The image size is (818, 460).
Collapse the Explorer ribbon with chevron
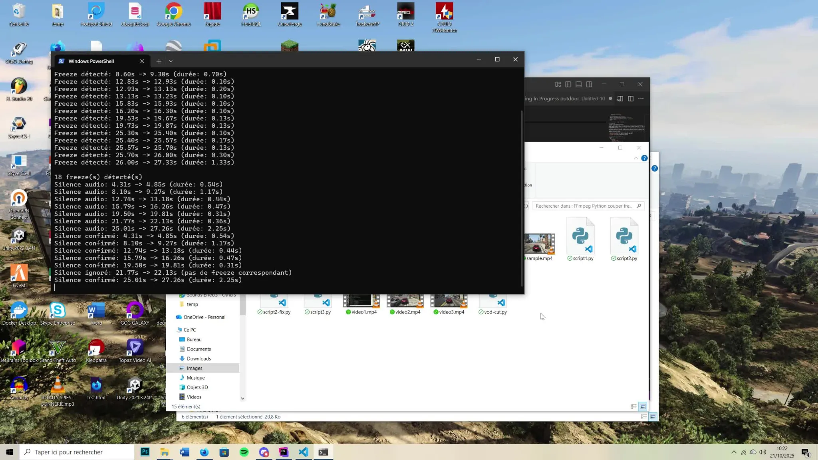pyautogui.click(x=636, y=159)
